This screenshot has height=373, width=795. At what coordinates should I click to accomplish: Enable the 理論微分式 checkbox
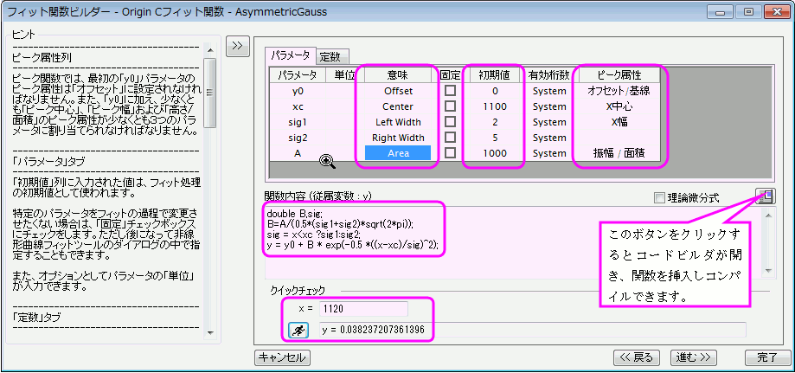pyautogui.click(x=659, y=198)
